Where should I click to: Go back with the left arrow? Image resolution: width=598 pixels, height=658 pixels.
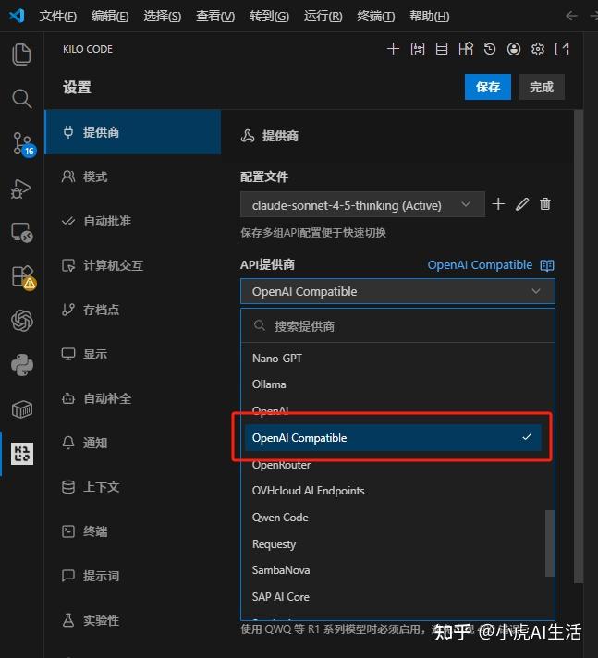[571, 16]
